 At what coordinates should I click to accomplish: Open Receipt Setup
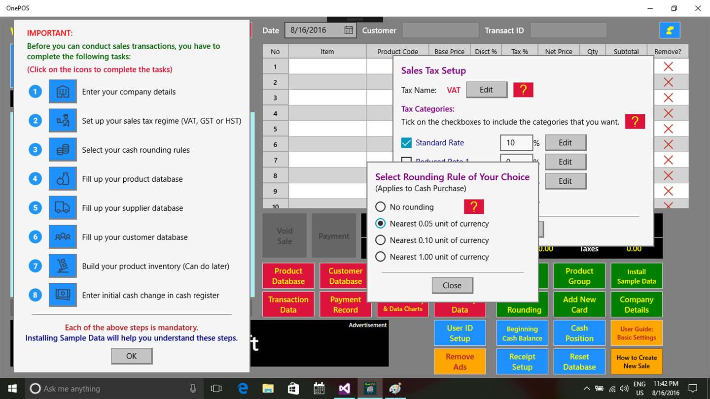coord(522,362)
